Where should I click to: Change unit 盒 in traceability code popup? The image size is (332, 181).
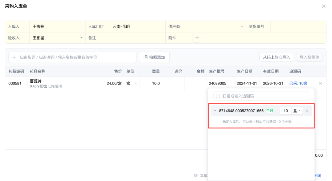click(297, 111)
